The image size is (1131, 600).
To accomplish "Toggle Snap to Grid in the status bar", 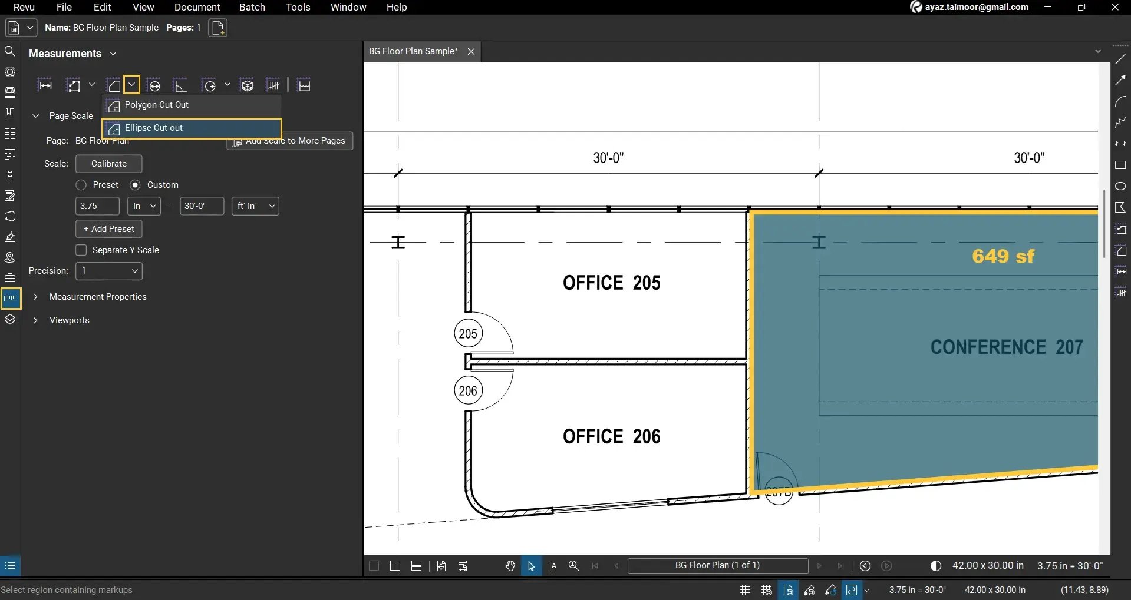I will (x=766, y=590).
